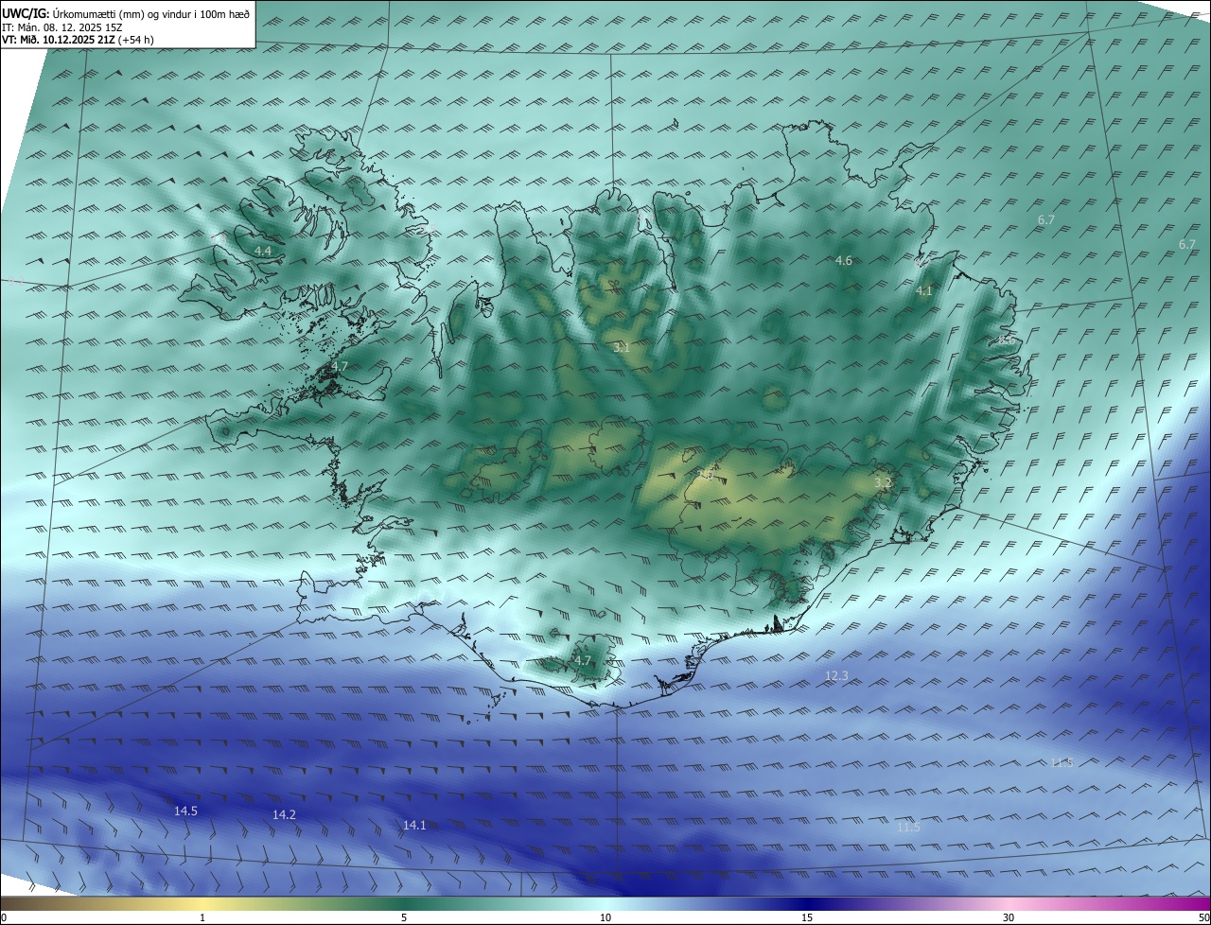
Task: Click the initial time 'IT: Mán. 08. 12. 2025 15Z'
Action: pos(61,27)
